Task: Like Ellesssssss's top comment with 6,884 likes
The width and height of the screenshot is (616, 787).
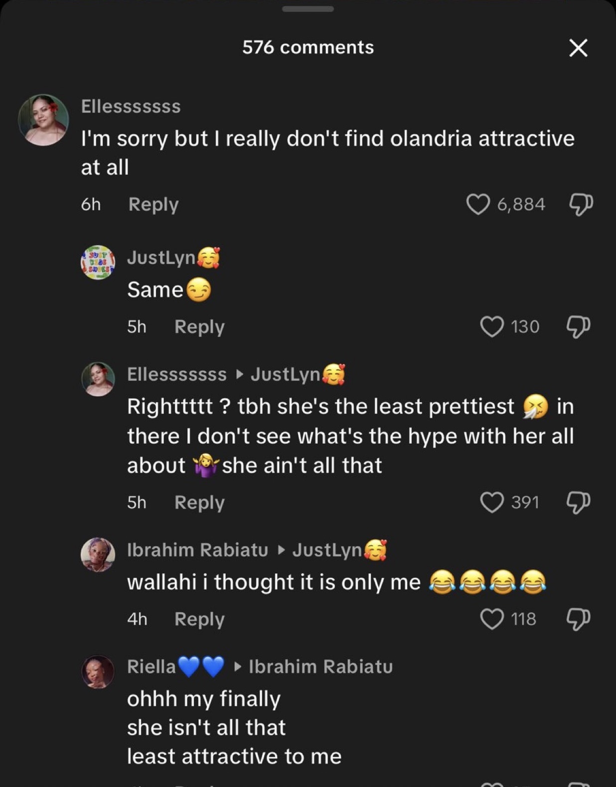Action: coord(478,204)
